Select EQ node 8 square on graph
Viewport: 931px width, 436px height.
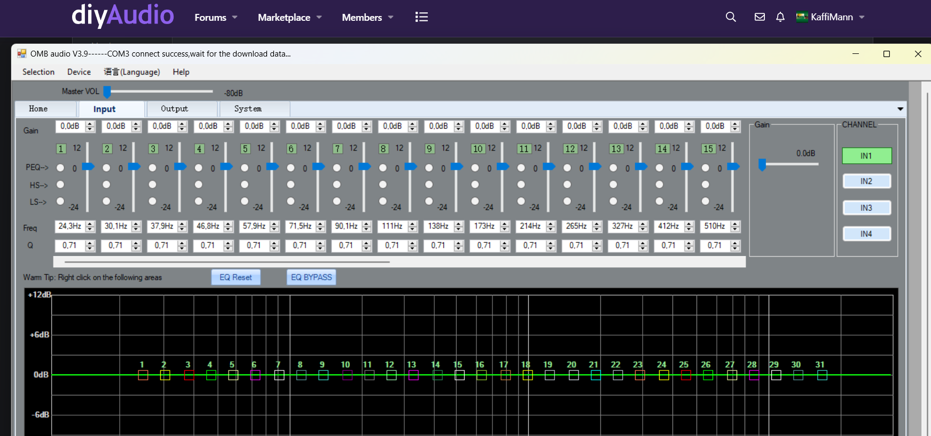pyautogui.click(x=301, y=375)
